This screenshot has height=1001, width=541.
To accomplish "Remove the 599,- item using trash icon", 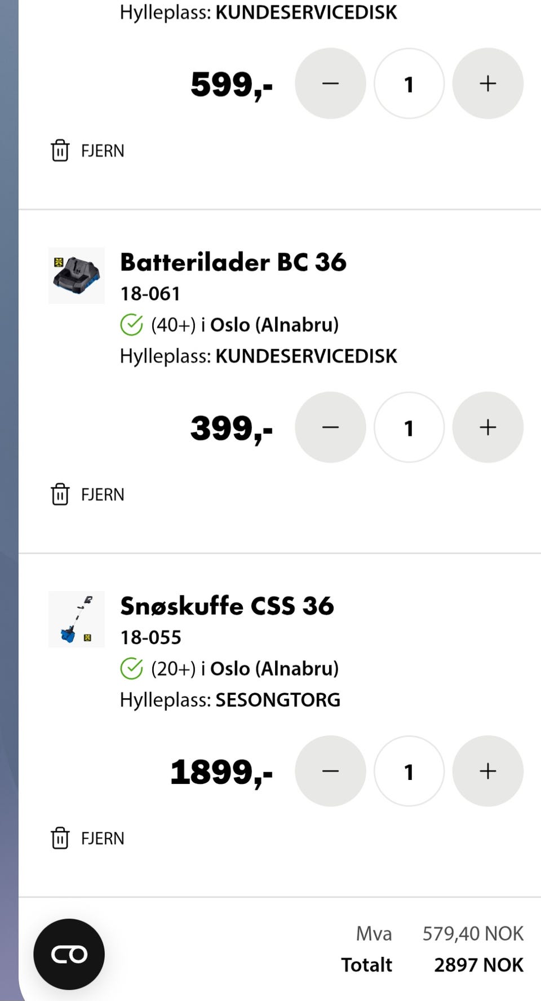I will (60, 151).
